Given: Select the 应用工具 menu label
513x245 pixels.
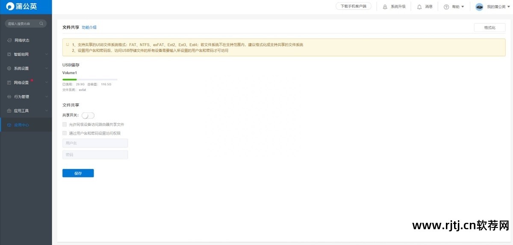Looking at the screenshot, I should click(x=21, y=111).
